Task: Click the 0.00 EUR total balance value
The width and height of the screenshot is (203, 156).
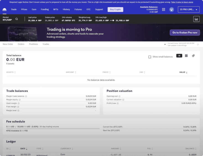Action: point(15,59)
